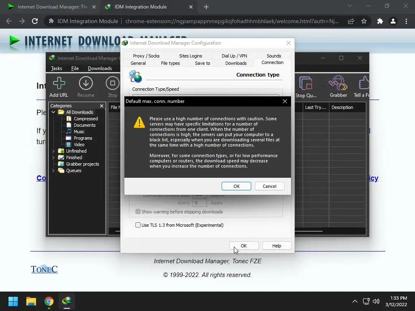Cancel the max conn. number warning
415x311 pixels.
coord(270,186)
